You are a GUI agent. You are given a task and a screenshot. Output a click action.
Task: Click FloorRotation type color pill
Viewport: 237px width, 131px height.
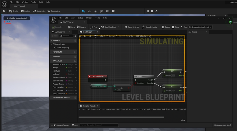click(x=67, y=90)
